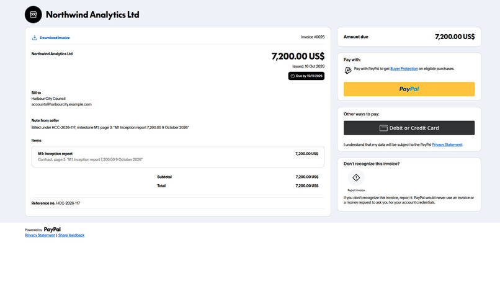Open the Buyer Protection link

404,69
